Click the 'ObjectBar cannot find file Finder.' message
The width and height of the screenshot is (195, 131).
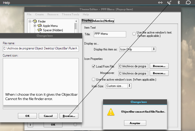(143, 112)
